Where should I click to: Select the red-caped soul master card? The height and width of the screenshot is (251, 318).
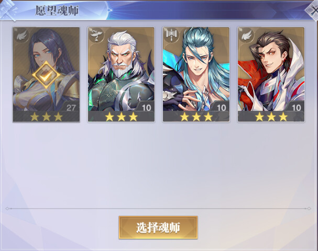[271, 75]
